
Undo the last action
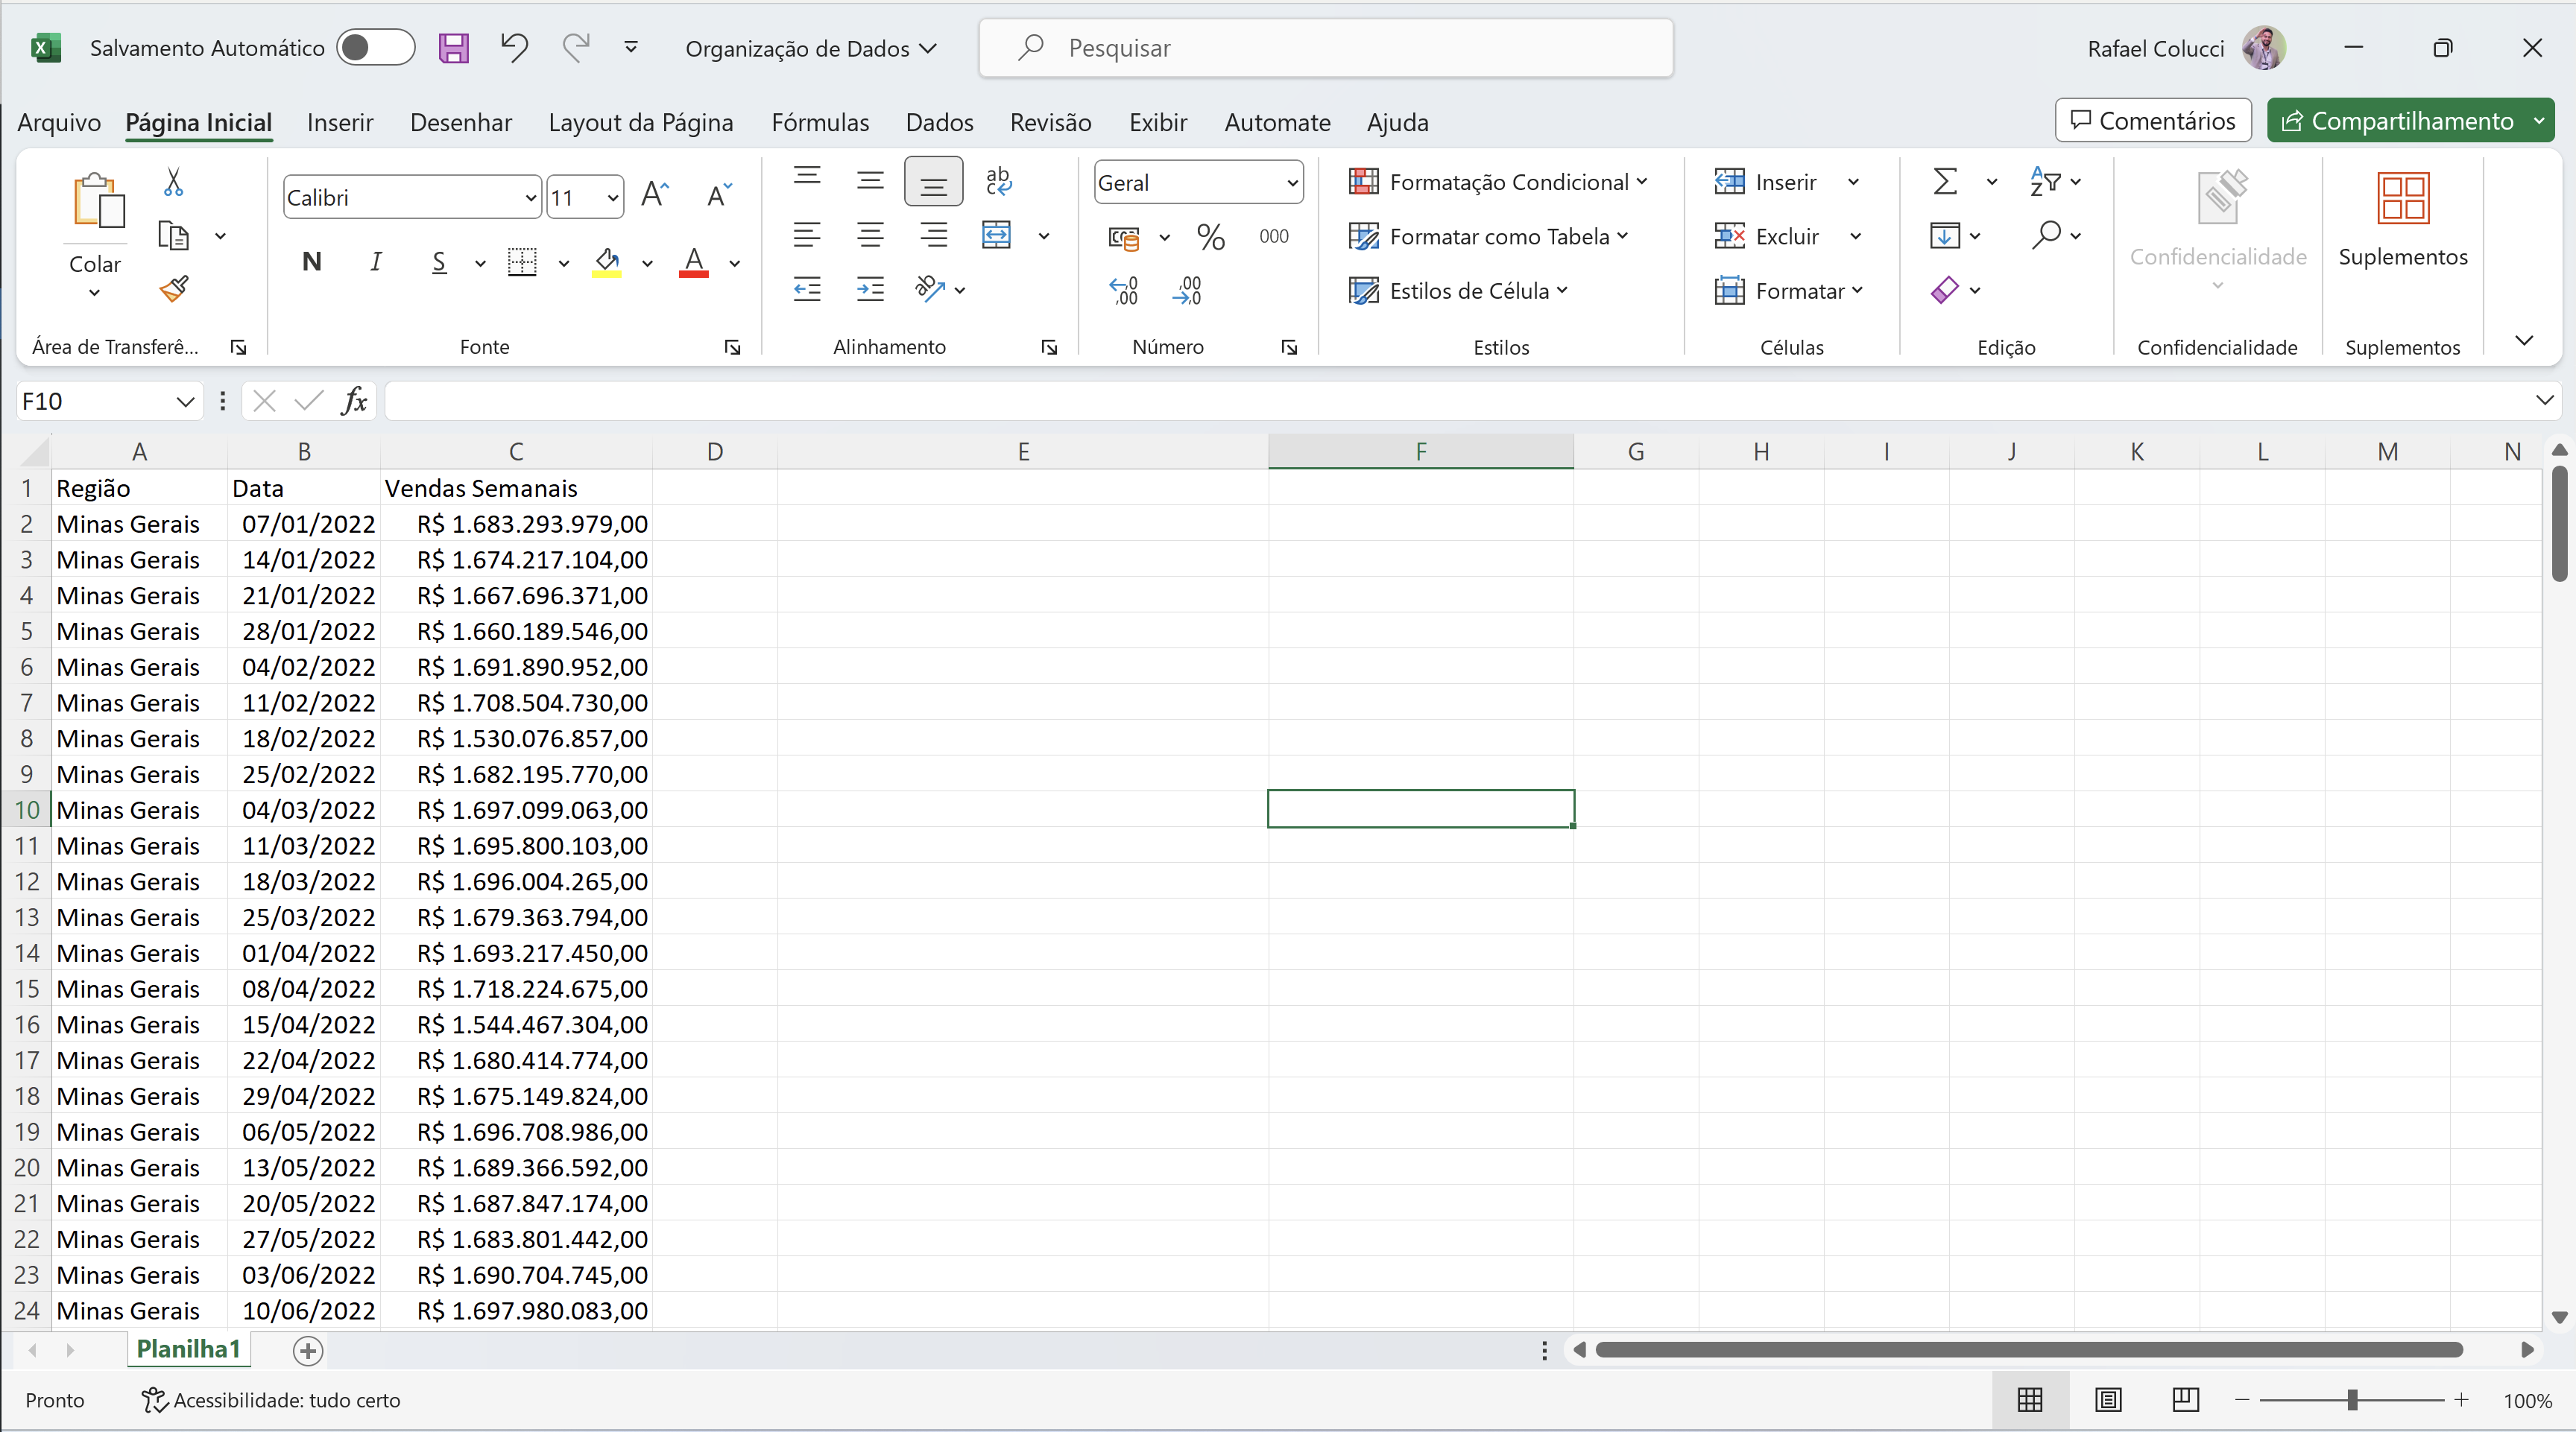coord(514,47)
